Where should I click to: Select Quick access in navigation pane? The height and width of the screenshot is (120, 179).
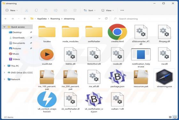[x=18, y=27]
